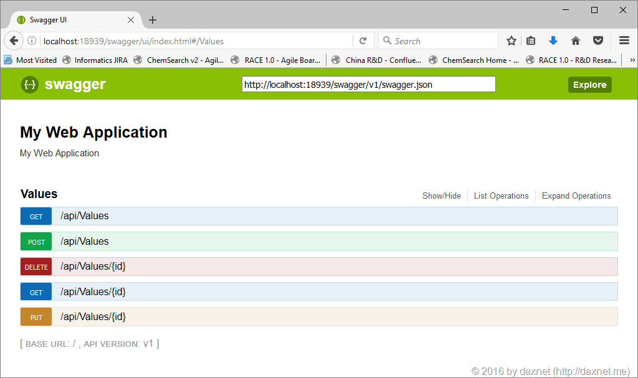Viewport: 638px width, 378px height.
Task: Focus the swagger.json URL input field
Action: [369, 84]
